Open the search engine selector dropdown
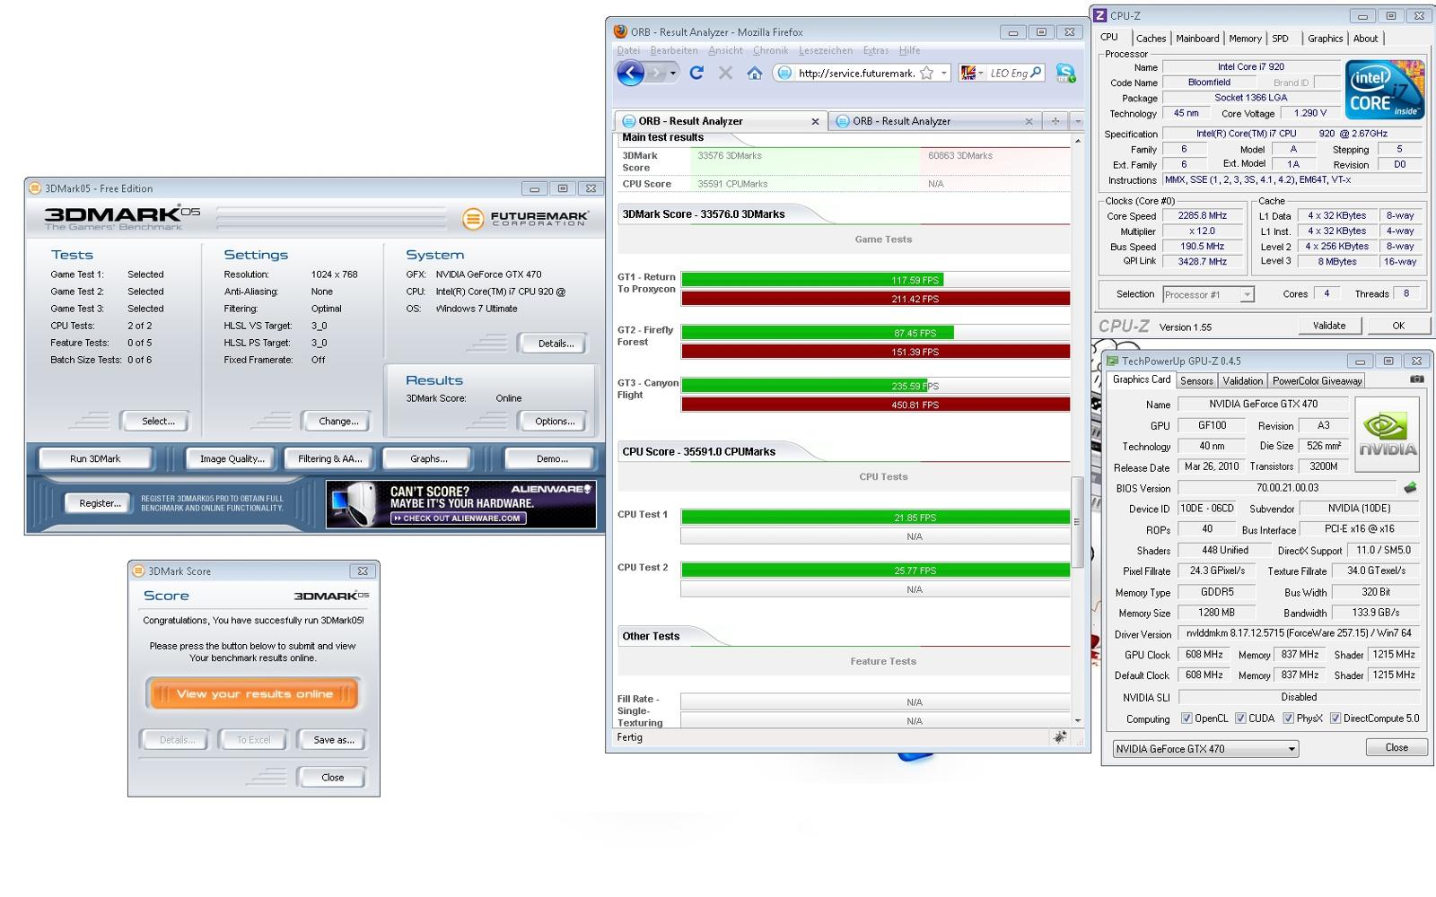 973,73
